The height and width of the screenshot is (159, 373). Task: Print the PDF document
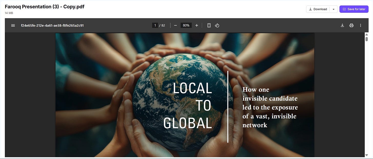351,25
